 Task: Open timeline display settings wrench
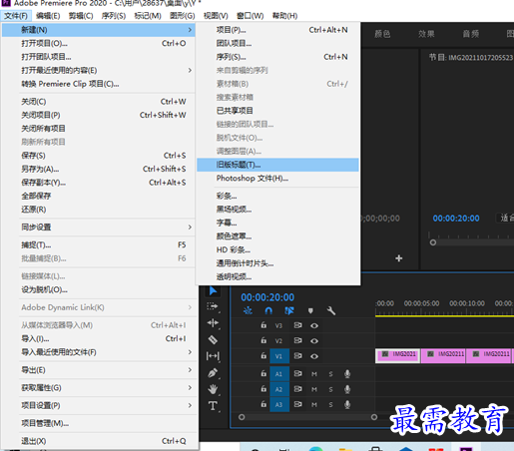coord(331,310)
